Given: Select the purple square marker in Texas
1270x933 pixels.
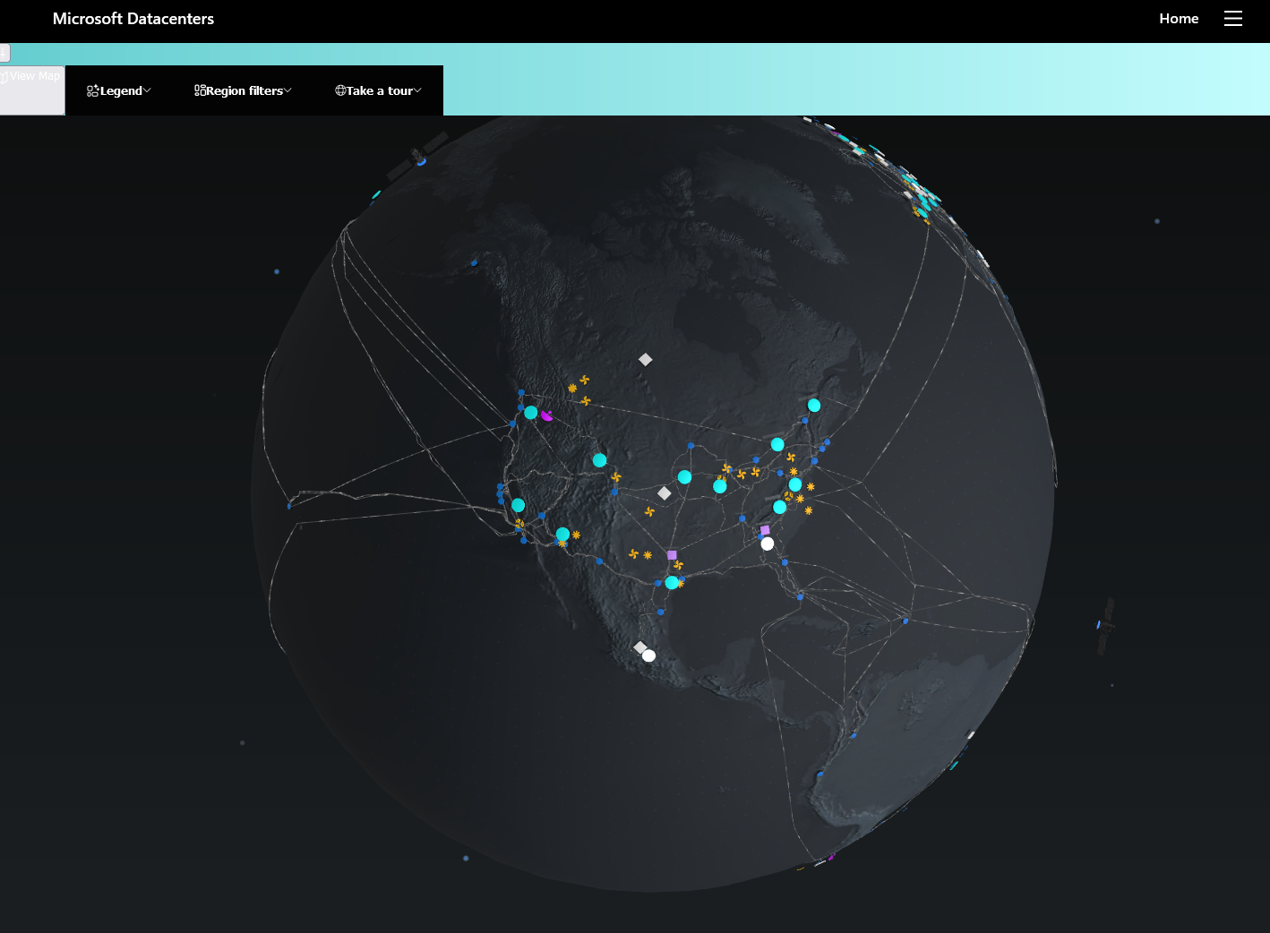Looking at the screenshot, I should click(x=672, y=555).
